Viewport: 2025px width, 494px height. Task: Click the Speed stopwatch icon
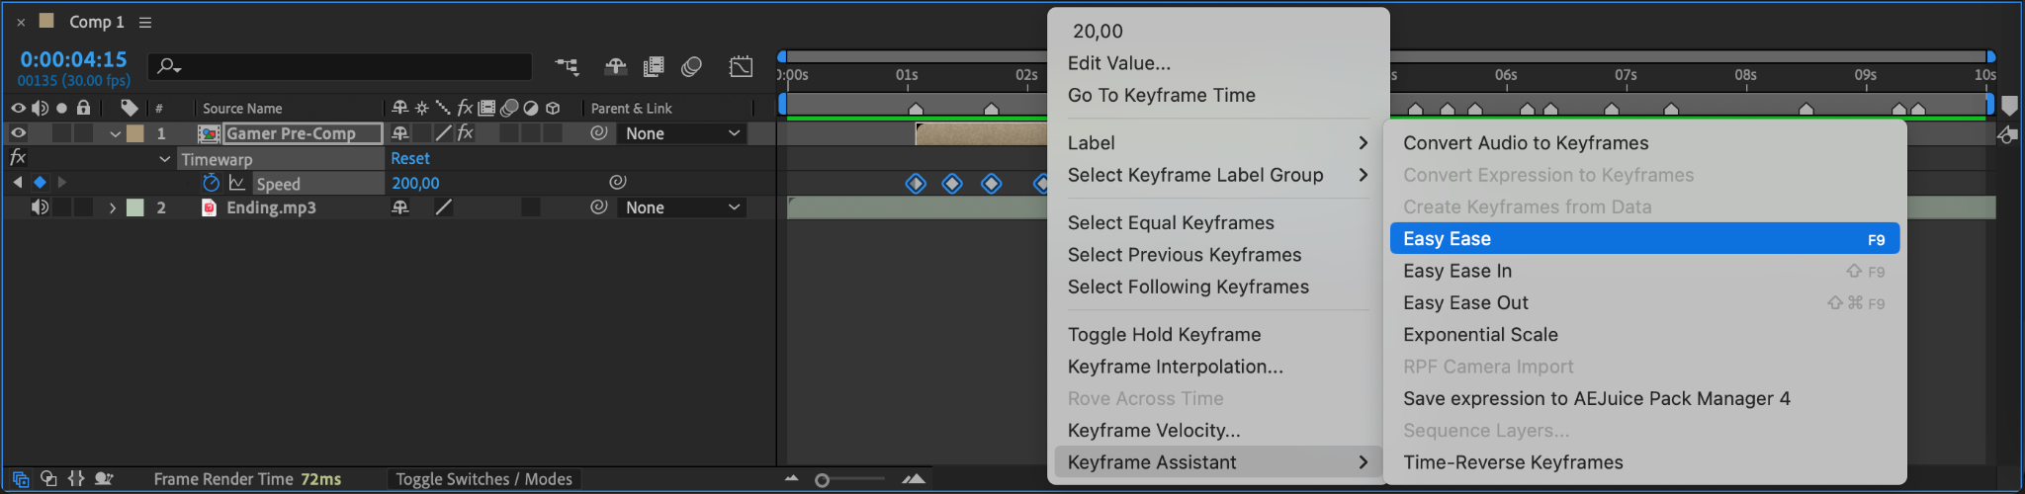pyautogui.click(x=211, y=183)
